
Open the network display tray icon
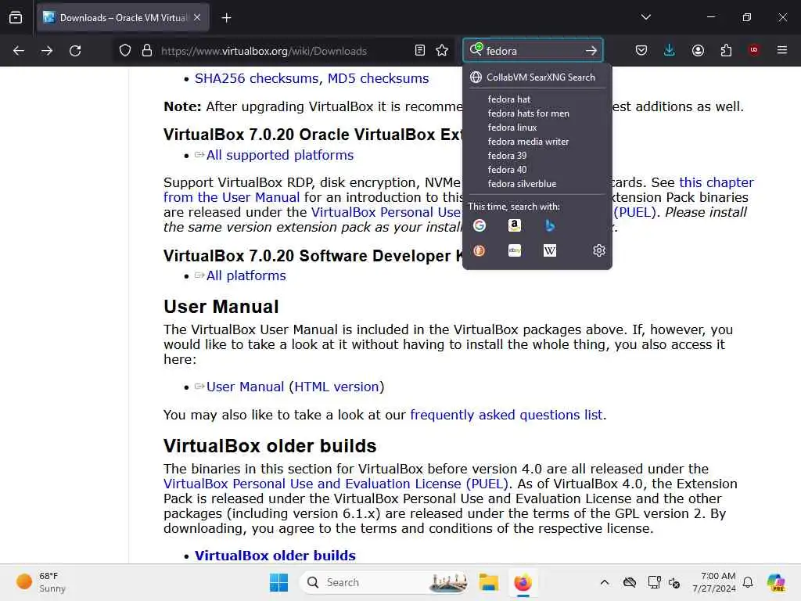pyautogui.click(x=654, y=582)
